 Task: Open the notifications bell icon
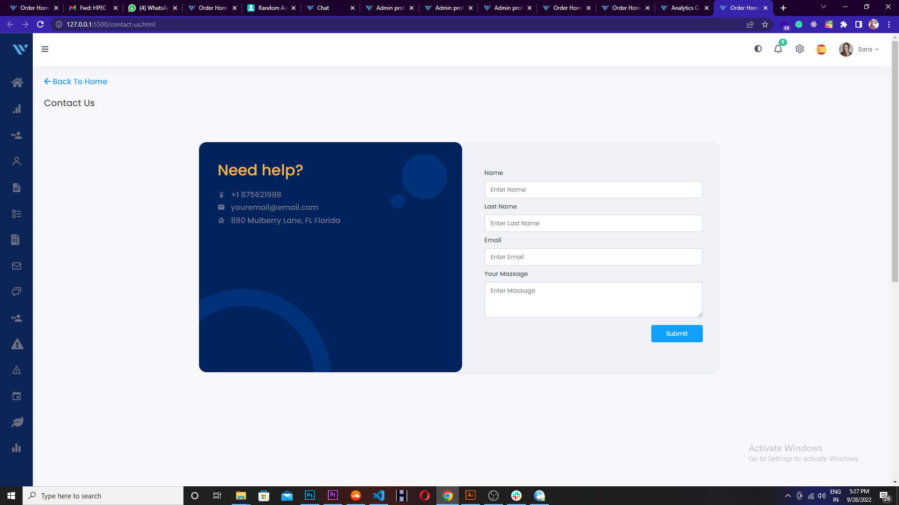tap(778, 49)
